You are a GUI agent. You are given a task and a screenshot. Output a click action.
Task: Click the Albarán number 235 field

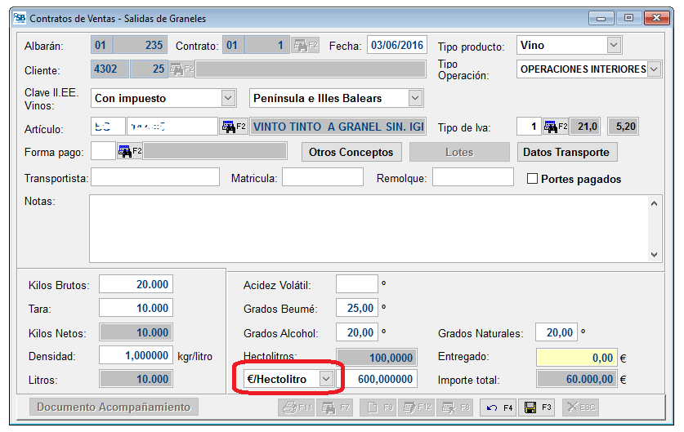(x=140, y=46)
